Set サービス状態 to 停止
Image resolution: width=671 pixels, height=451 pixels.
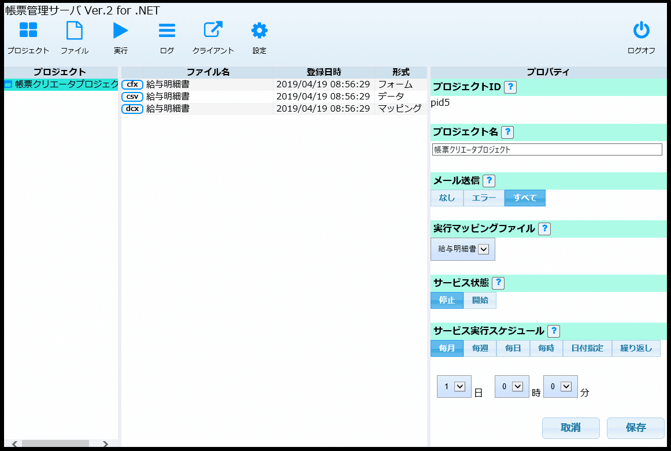pyautogui.click(x=447, y=300)
